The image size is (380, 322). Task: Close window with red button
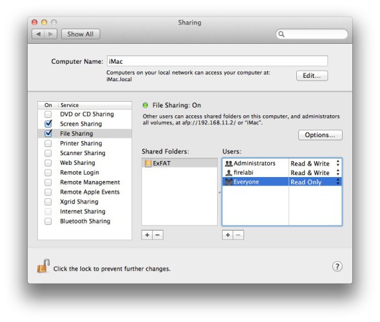coord(34,23)
